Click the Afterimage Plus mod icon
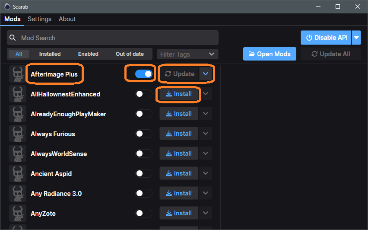The image size is (368, 230). 18,74
